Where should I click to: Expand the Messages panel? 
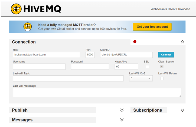click(x=122, y=120)
